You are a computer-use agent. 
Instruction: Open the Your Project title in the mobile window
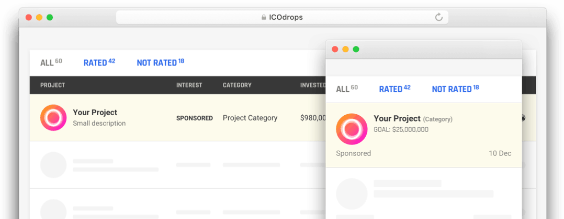click(397, 118)
